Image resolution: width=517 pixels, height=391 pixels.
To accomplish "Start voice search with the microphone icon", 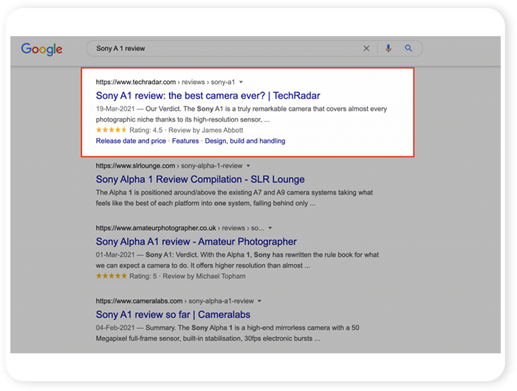I will (x=388, y=49).
